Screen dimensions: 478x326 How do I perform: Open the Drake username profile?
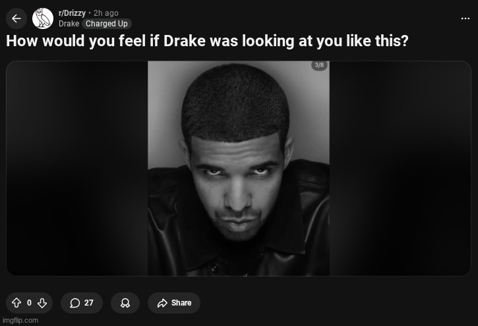click(x=69, y=24)
